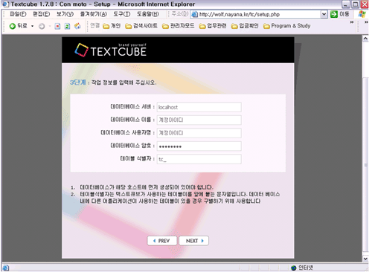Open the 개인 links folder
372x272 pixels.
pos(112,26)
